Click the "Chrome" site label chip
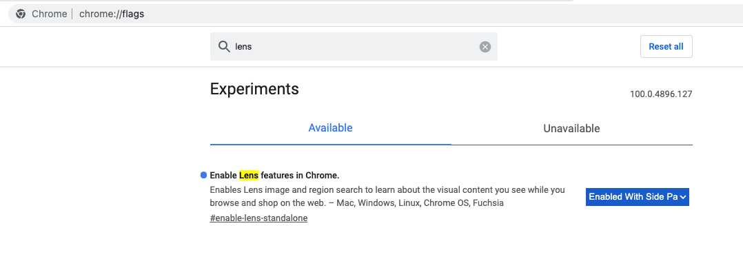 click(50, 14)
